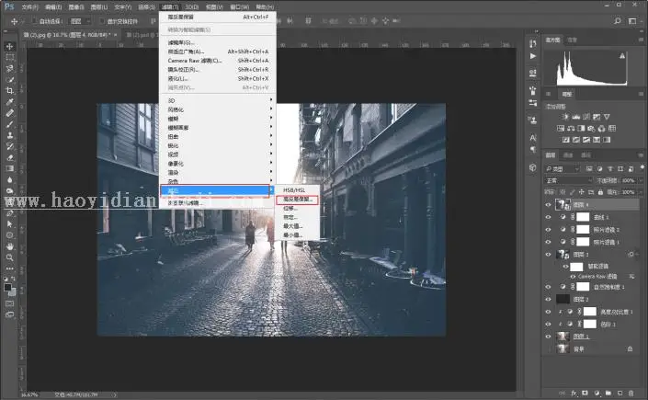Select the Zoom tool
The image size is (648, 400).
coord(9,257)
